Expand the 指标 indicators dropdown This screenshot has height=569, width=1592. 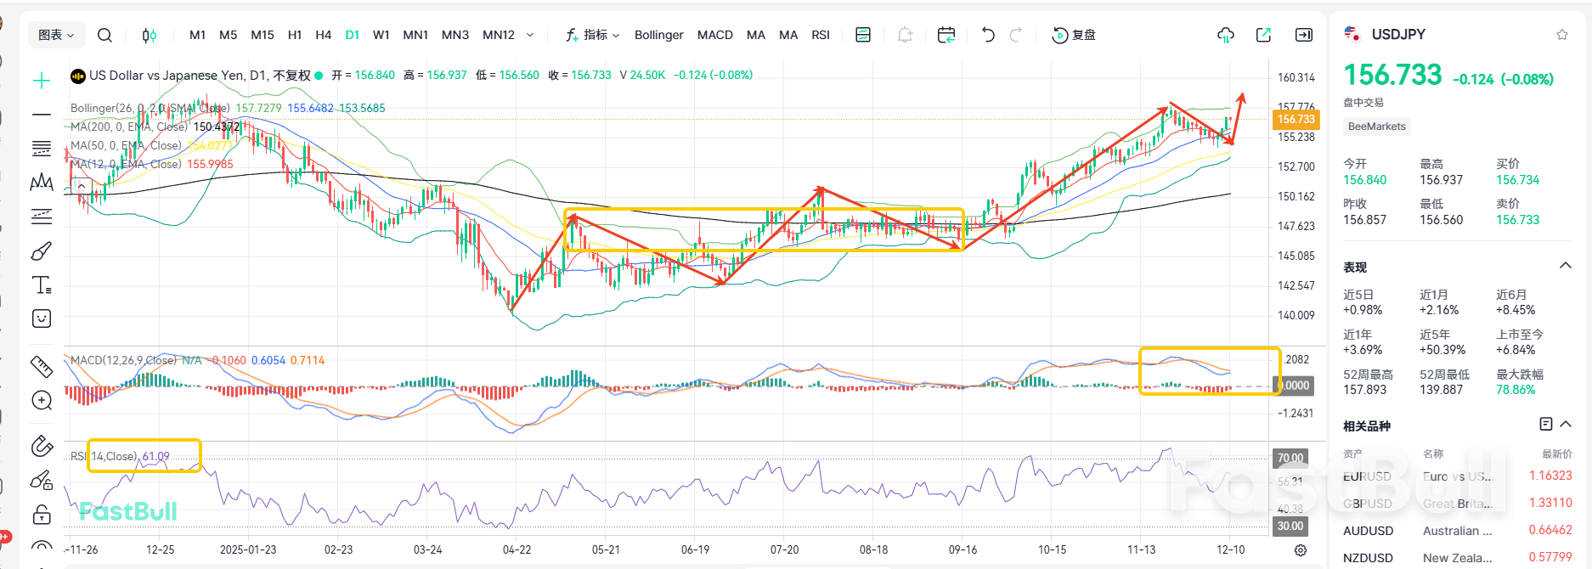point(593,35)
